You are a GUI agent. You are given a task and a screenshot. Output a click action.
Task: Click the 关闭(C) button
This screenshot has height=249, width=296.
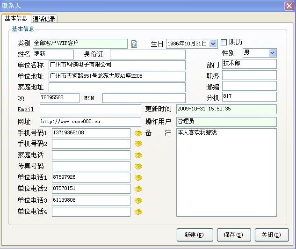pyautogui.click(x=272, y=235)
